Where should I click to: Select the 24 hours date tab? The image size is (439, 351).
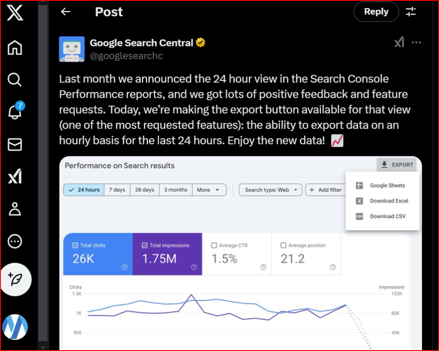pos(84,190)
